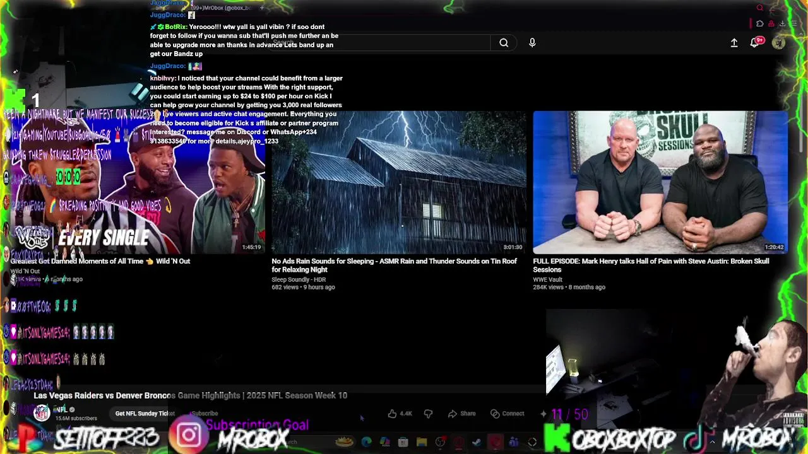Screen dimensions: 808x454
Task: Like the video with 4.4K thumbs up
Action: pyautogui.click(x=400, y=414)
